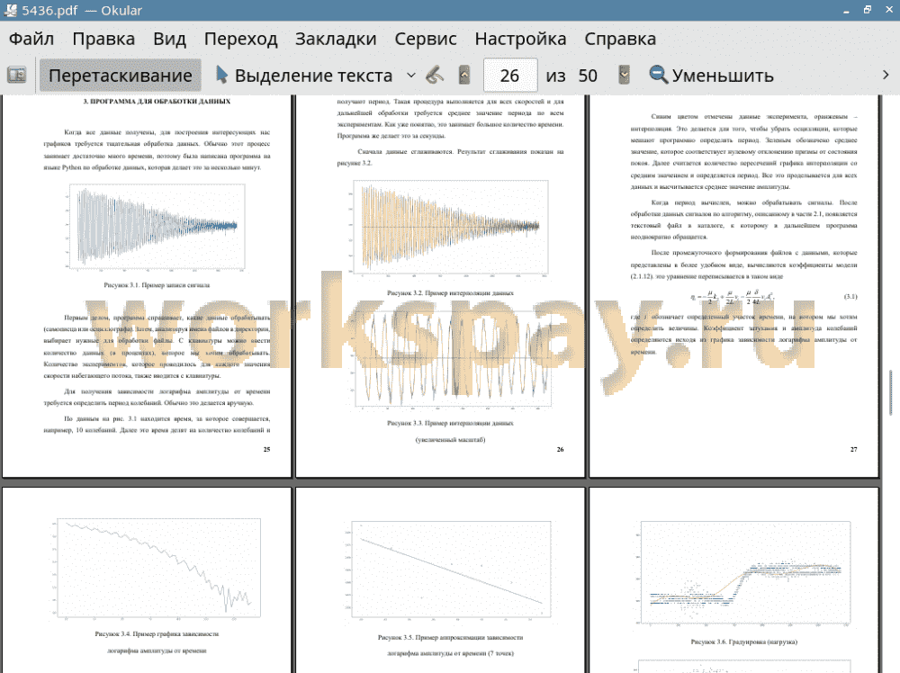Click the total pages label 50
The height and width of the screenshot is (673, 900).
pyautogui.click(x=588, y=76)
